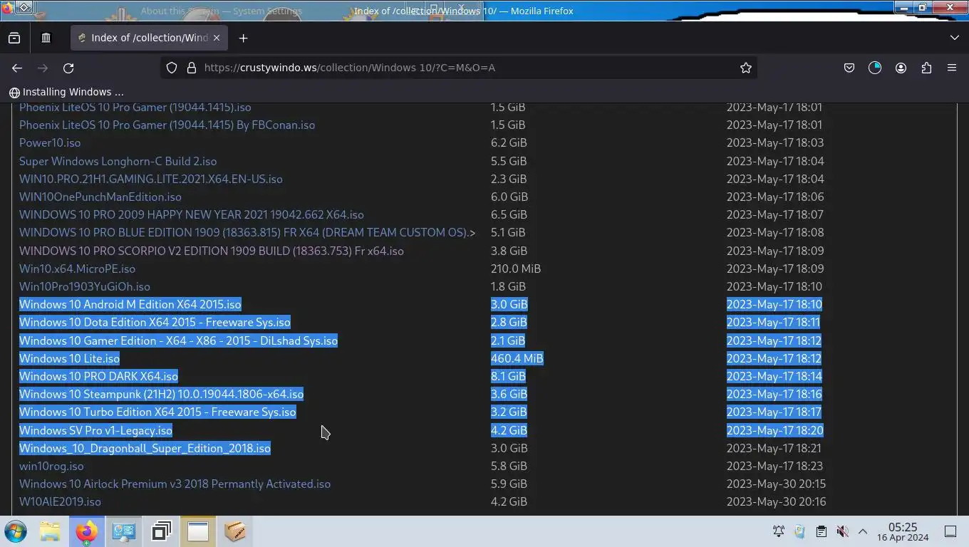Open the Extensions puzzle-piece menu
The height and width of the screenshot is (547, 969).
[926, 68]
